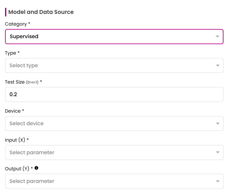Focus the Test Size field containing 0.2
The image size is (226, 193).
(x=110, y=95)
